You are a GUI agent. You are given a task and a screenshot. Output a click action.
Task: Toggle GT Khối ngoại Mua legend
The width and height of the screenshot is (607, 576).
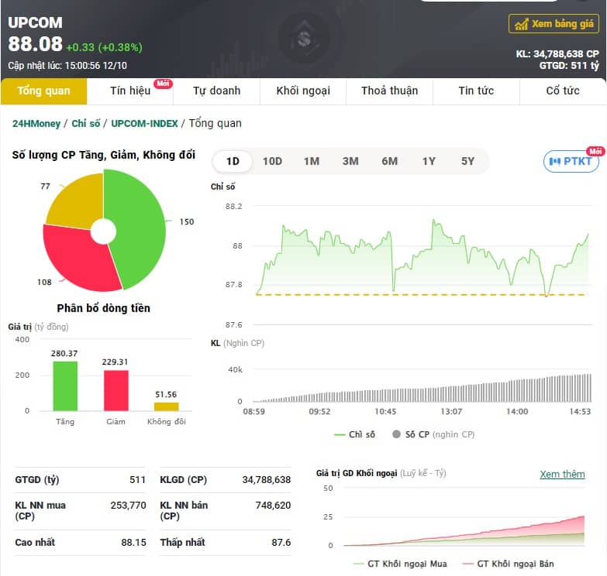click(x=400, y=564)
